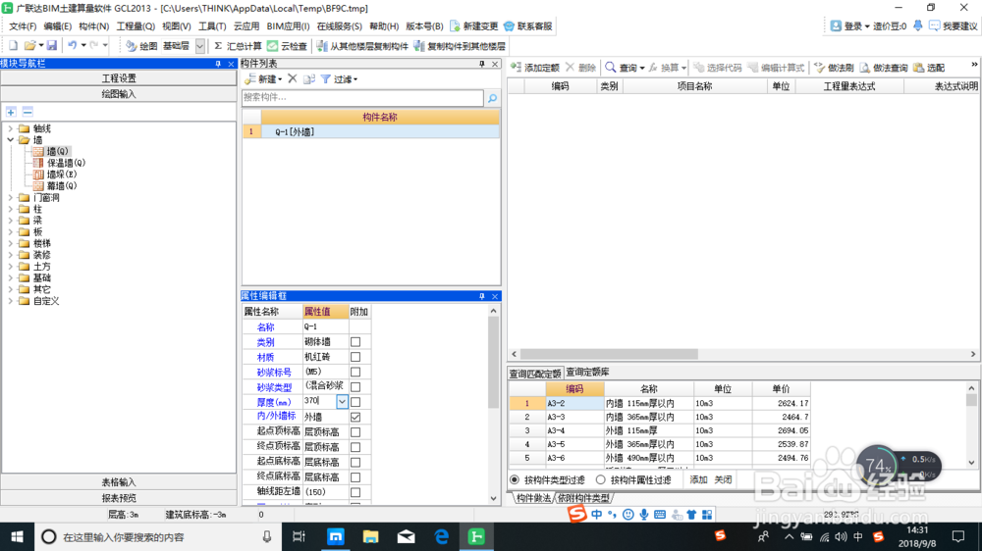Open the 文件(F) menu

point(23,26)
